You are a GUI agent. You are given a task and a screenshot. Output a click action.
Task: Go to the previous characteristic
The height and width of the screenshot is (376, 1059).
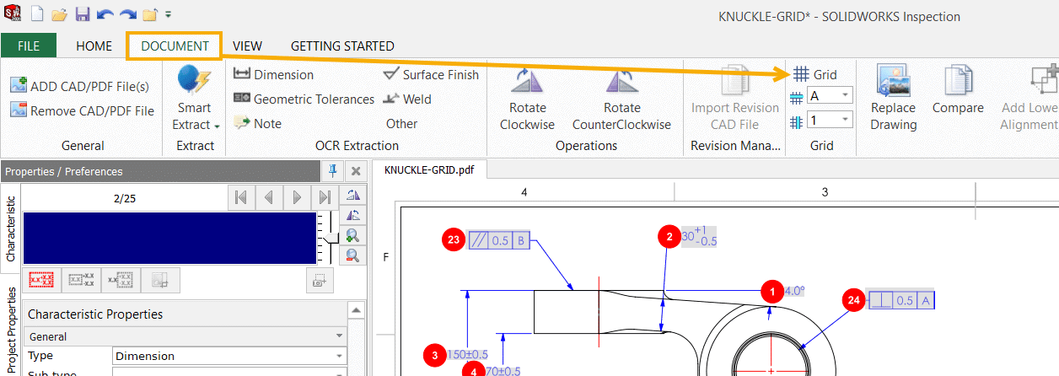click(269, 198)
